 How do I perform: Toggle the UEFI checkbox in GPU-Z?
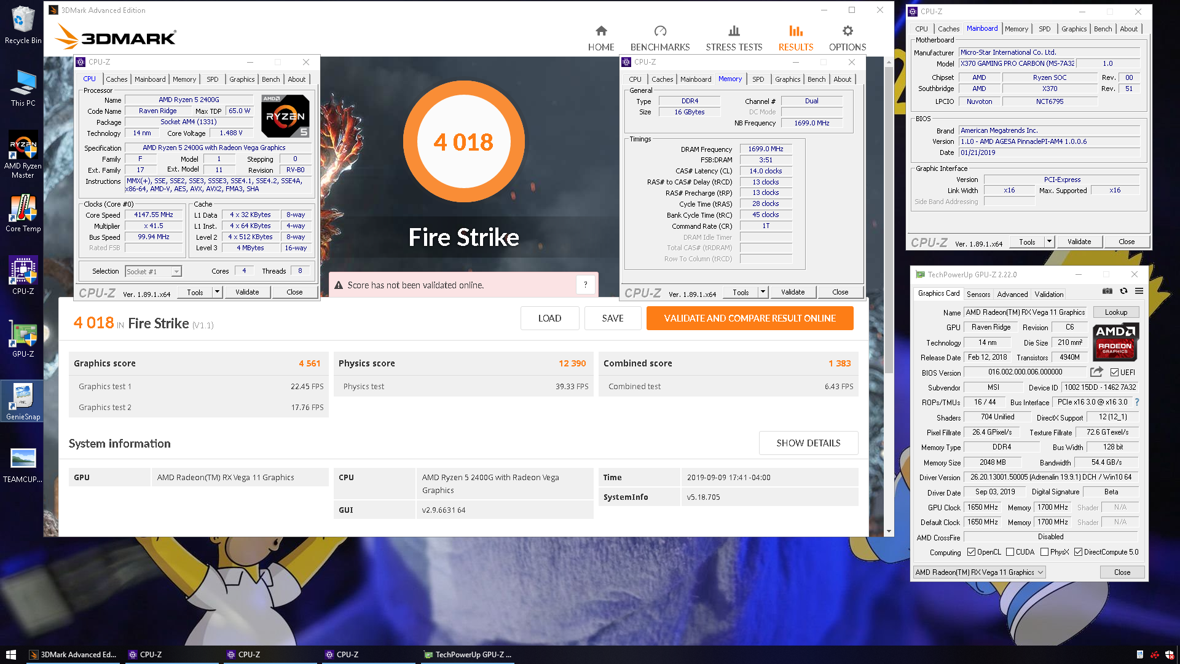click(x=1114, y=373)
